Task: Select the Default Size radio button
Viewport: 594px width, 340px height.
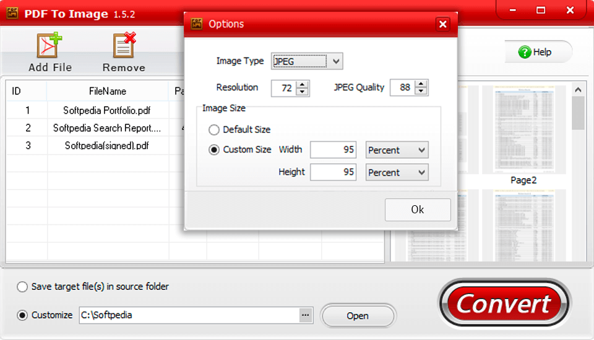Action: 214,130
